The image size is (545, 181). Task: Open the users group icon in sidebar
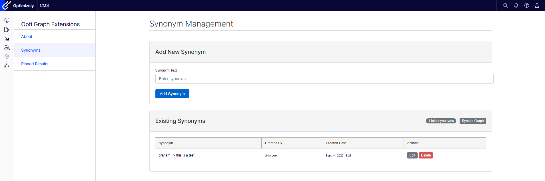(x=7, y=48)
